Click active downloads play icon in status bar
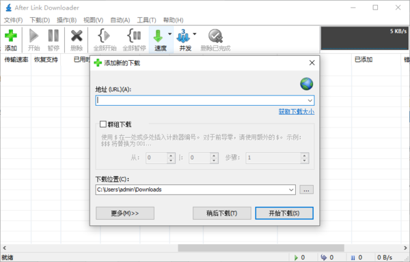Image resolution: width=410 pixels, height=262 pixels. click(x=296, y=257)
